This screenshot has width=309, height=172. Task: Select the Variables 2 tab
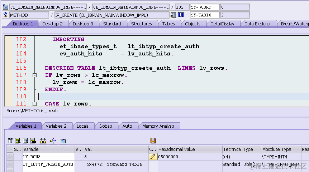56,126
